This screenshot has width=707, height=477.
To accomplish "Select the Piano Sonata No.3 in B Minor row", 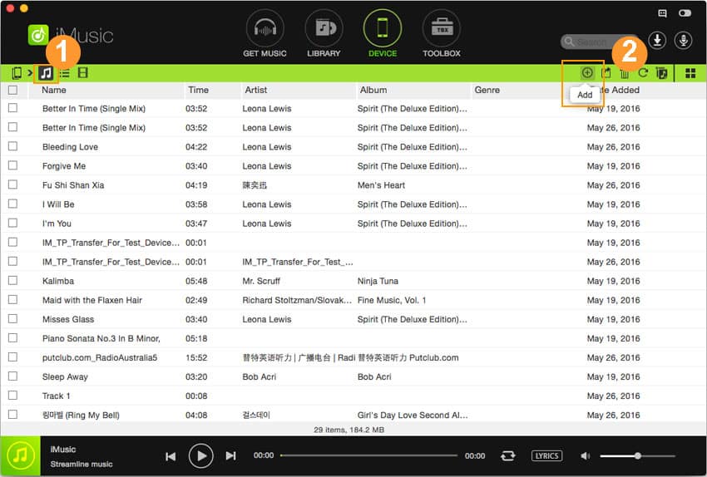I will (x=353, y=338).
